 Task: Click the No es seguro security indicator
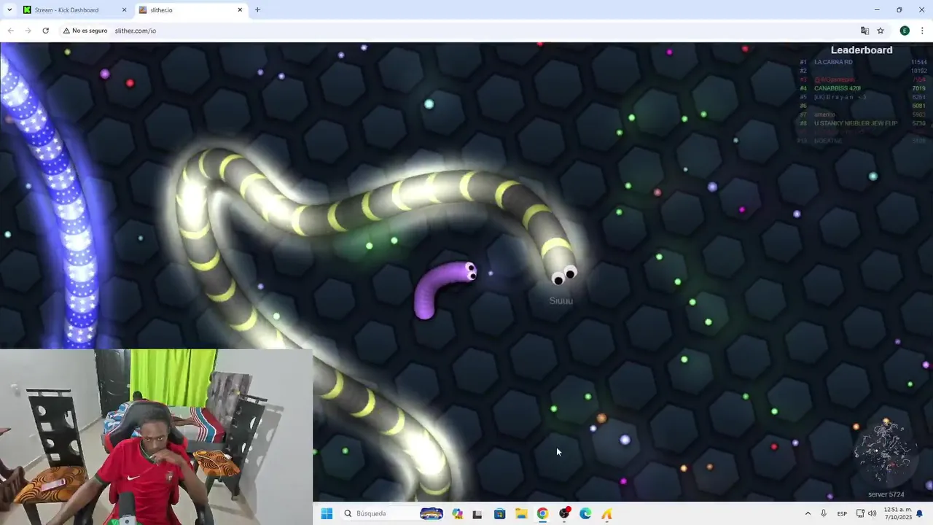tap(85, 31)
